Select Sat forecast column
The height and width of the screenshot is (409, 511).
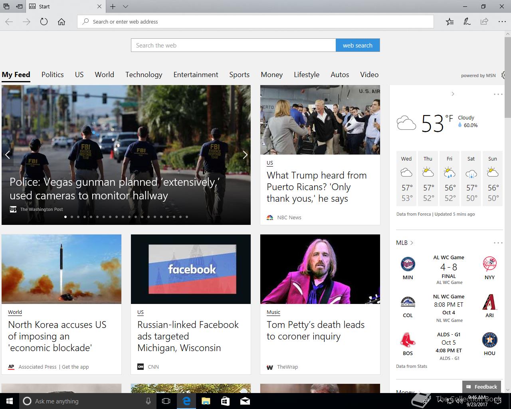point(471,179)
